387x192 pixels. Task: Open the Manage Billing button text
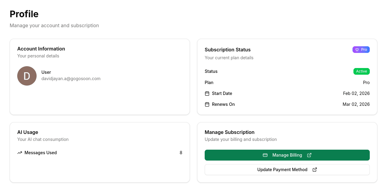coord(287,155)
